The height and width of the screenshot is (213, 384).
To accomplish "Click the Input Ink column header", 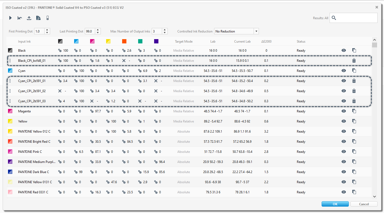I will click(x=24, y=41).
